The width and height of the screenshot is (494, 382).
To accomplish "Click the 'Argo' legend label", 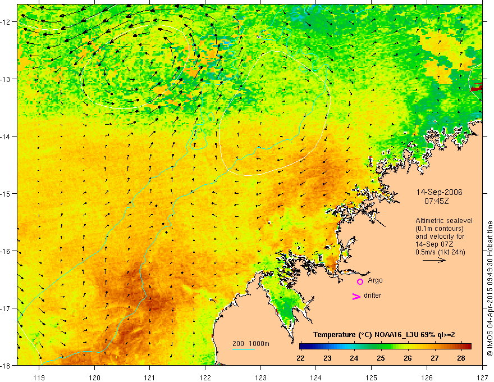I will (x=375, y=280).
